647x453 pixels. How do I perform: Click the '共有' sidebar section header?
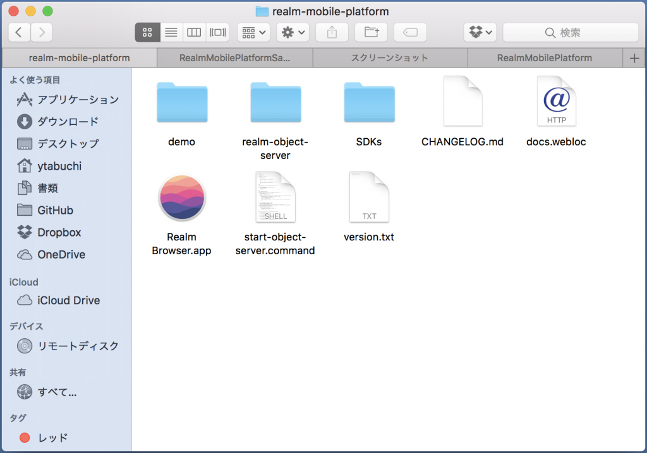(x=18, y=373)
